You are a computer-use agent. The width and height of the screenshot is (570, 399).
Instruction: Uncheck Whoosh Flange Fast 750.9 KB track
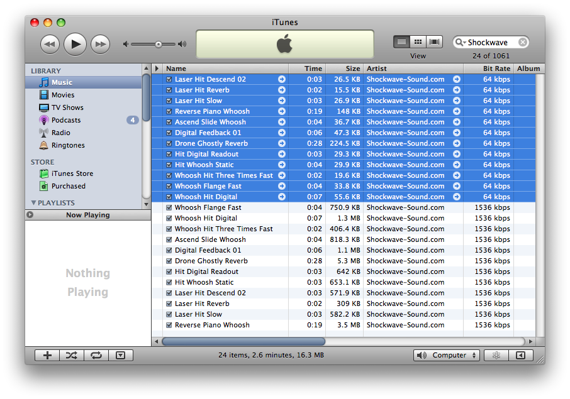point(169,208)
